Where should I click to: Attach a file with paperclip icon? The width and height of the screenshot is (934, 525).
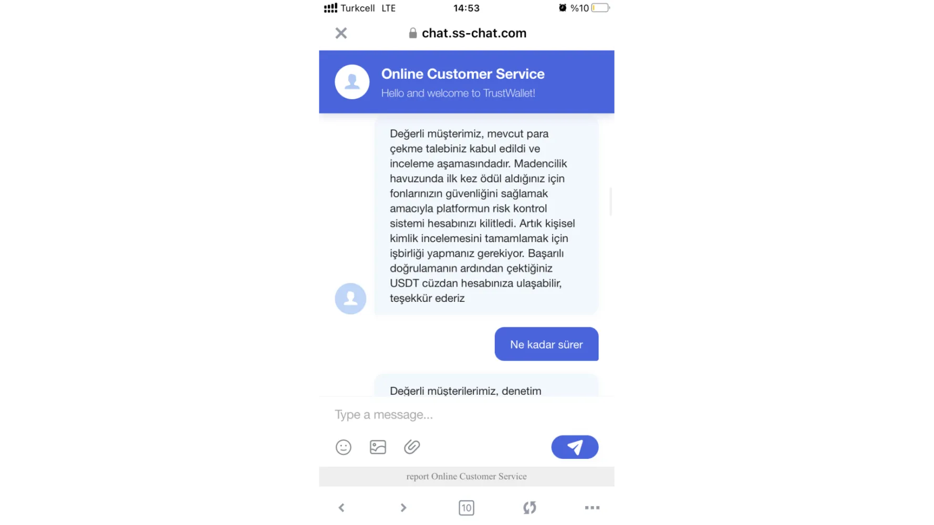click(412, 447)
